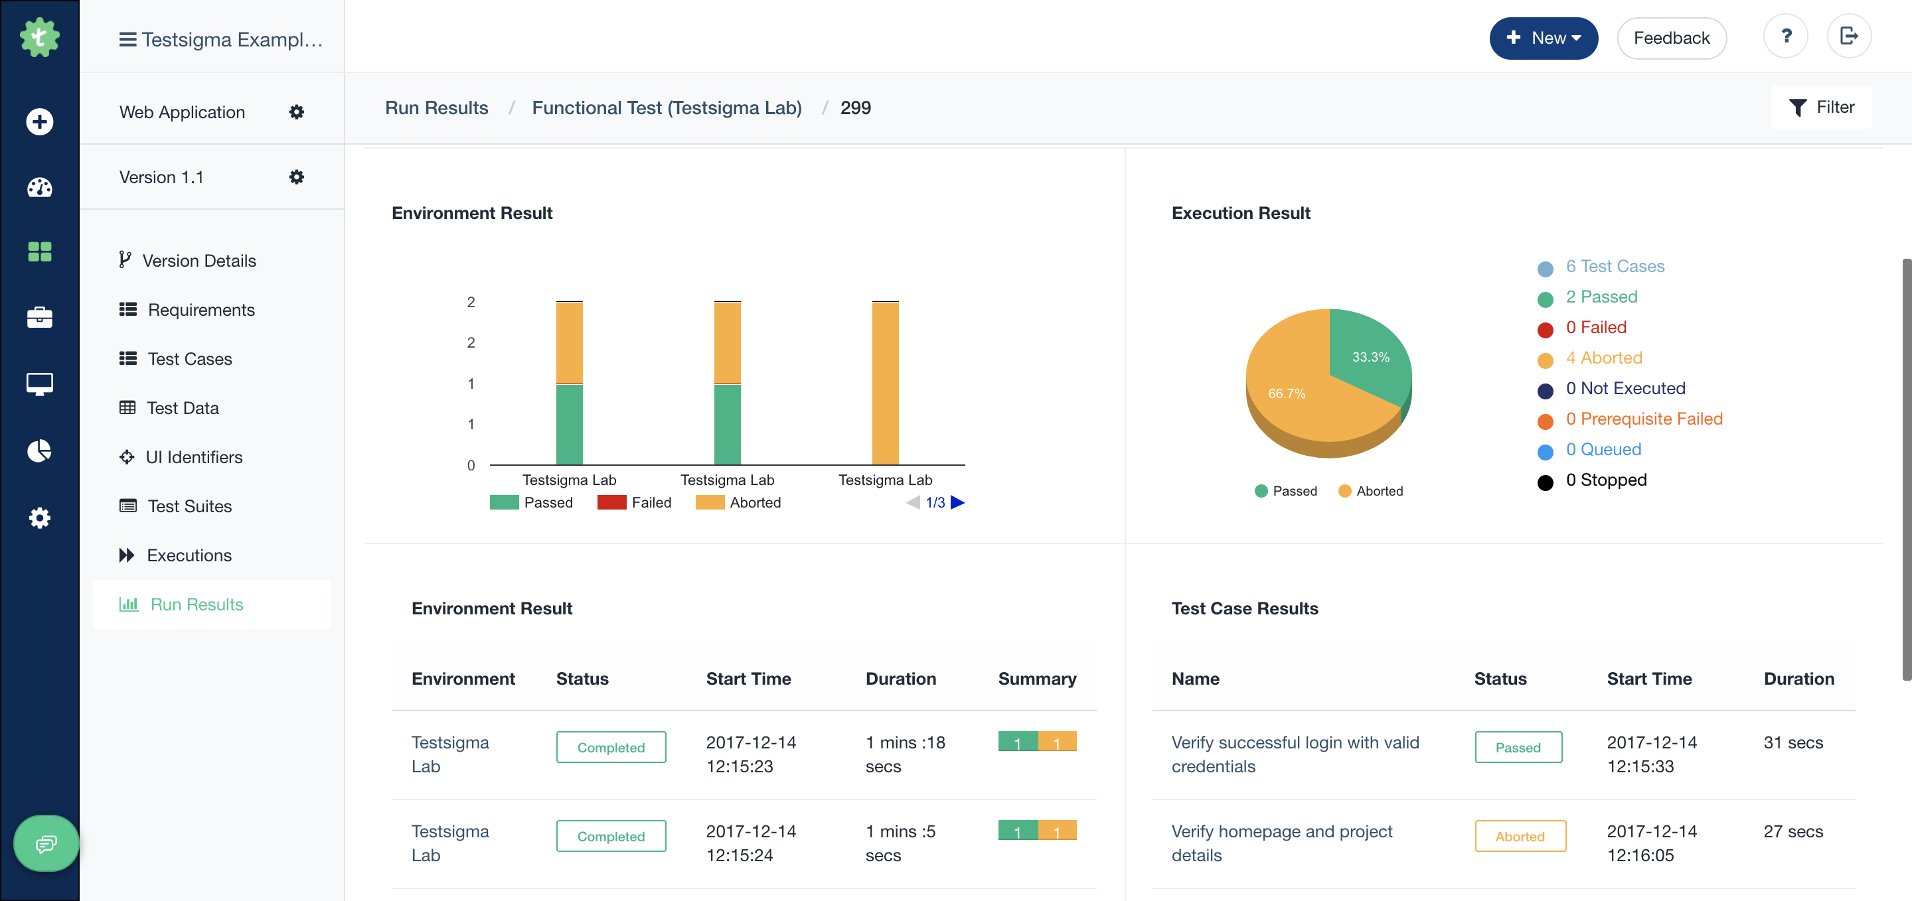Switch to Run Results via breadcrumb
The height and width of the screenshot is (901, 1912).
point(436,107)
